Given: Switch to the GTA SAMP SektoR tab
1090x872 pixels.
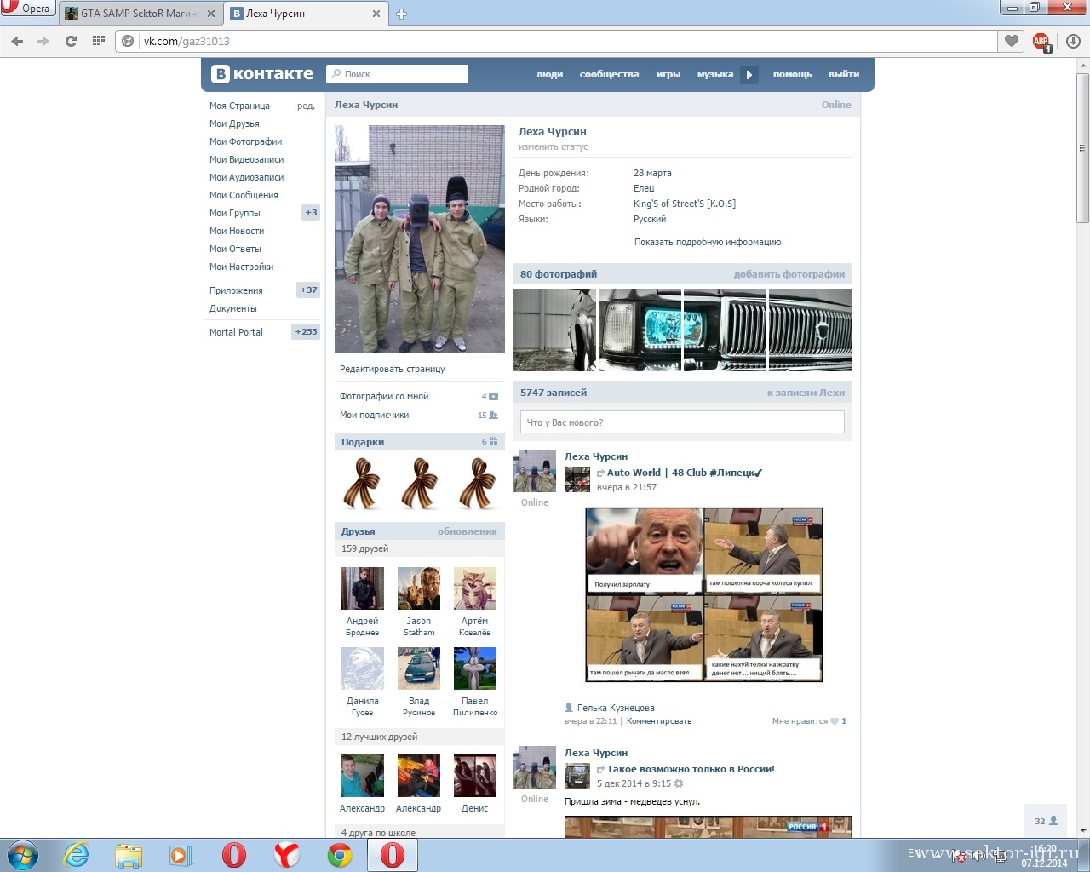Looking at the screenshot, I should click(x=141, y=14).
